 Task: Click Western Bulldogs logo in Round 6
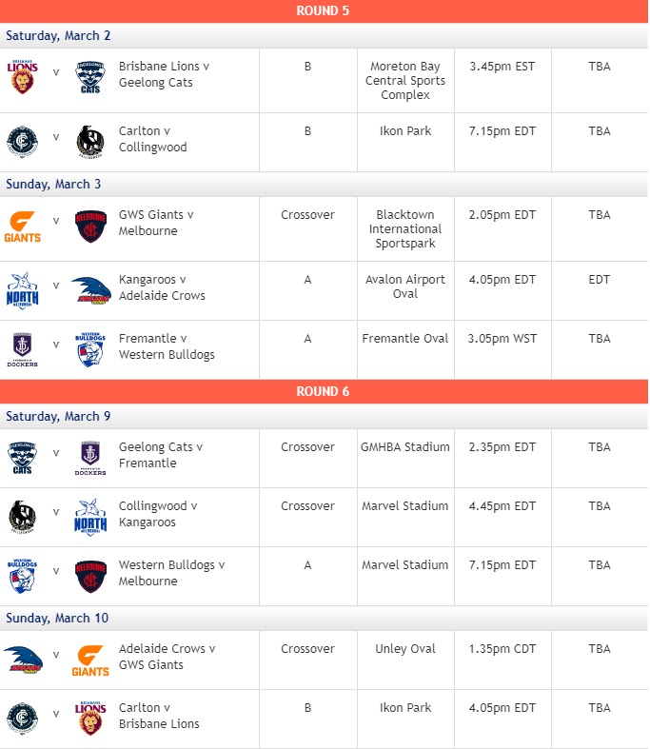[x=22, y=576]
